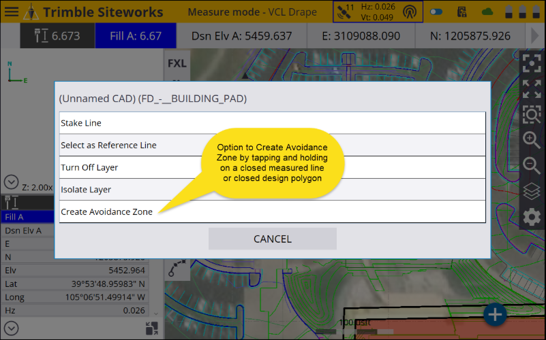Click the small down arrow below Hz row

tap(156, 313)
